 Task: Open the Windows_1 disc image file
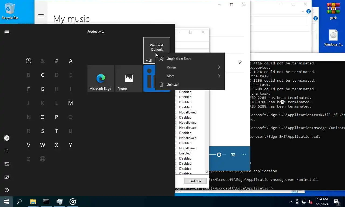coord(333,38)
